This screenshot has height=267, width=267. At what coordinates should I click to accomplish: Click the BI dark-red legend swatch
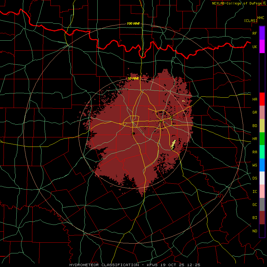(262, 218)
